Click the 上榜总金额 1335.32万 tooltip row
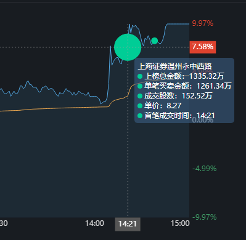The height and width of the screenshot is (240, 246). tap(181, 76)
